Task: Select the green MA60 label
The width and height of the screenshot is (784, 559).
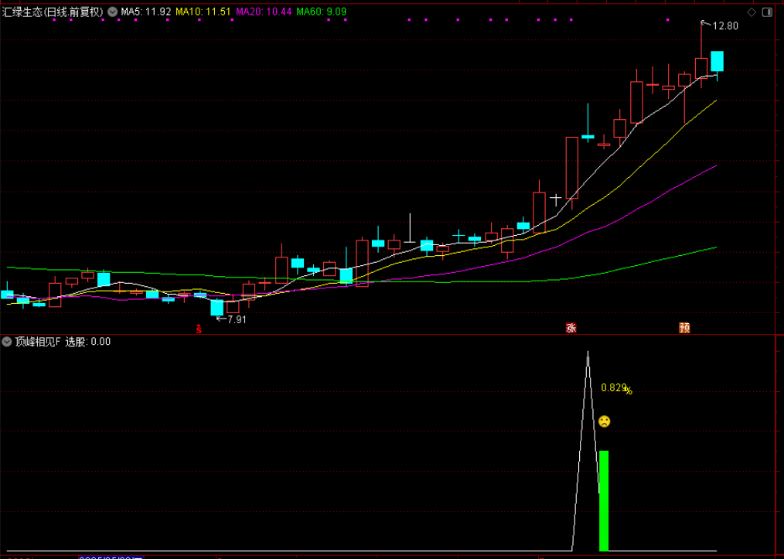Action: click(x=322, y=12)
